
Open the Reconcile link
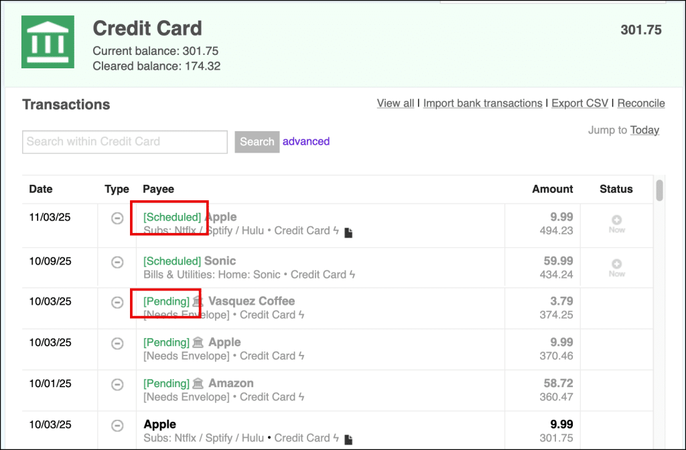(641, 103)
